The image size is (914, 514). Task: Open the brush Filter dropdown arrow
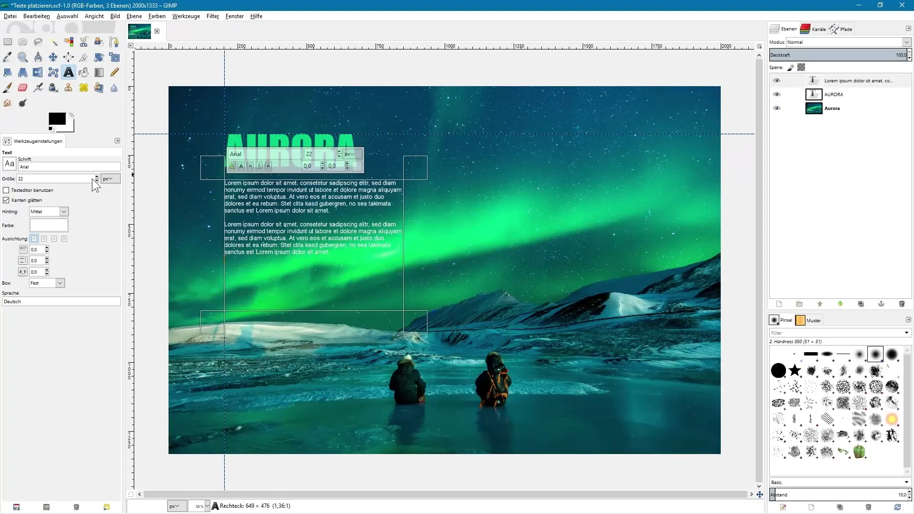pos(906,333)
